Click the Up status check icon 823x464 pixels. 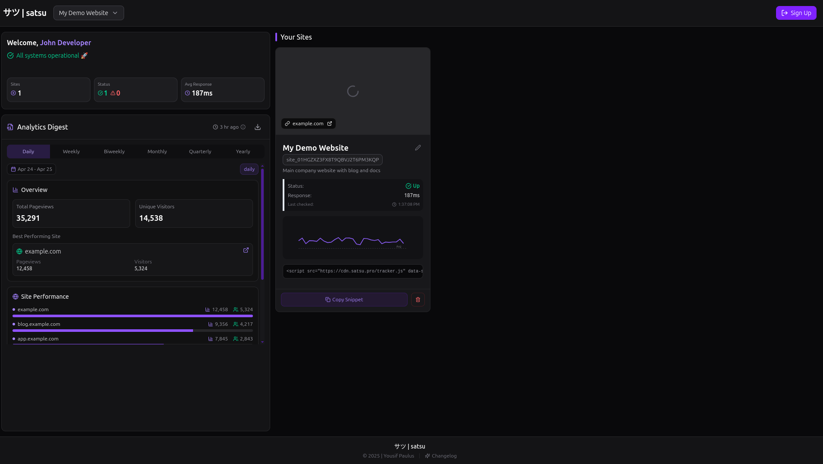(x=408, y=186)
